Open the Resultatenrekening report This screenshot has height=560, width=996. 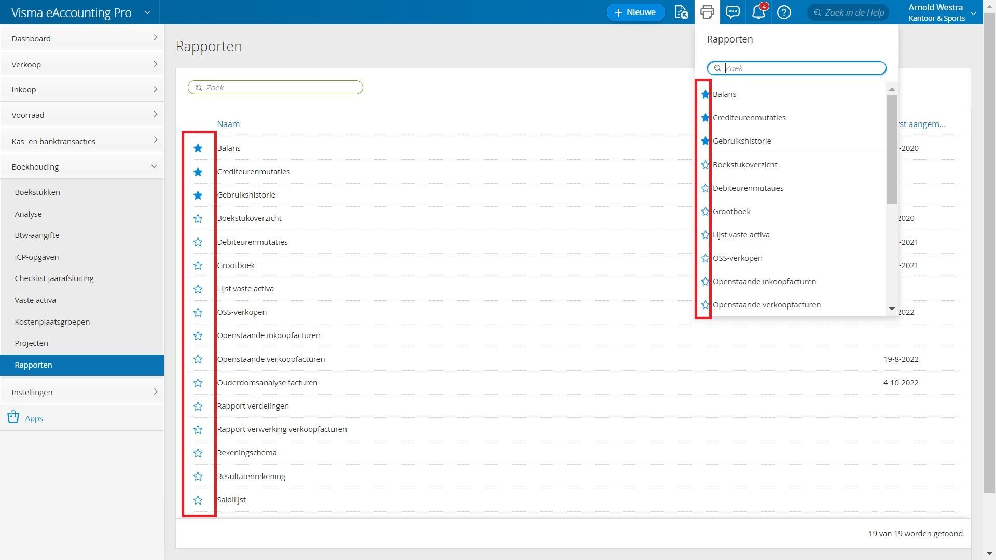click(x=251, y=477)
